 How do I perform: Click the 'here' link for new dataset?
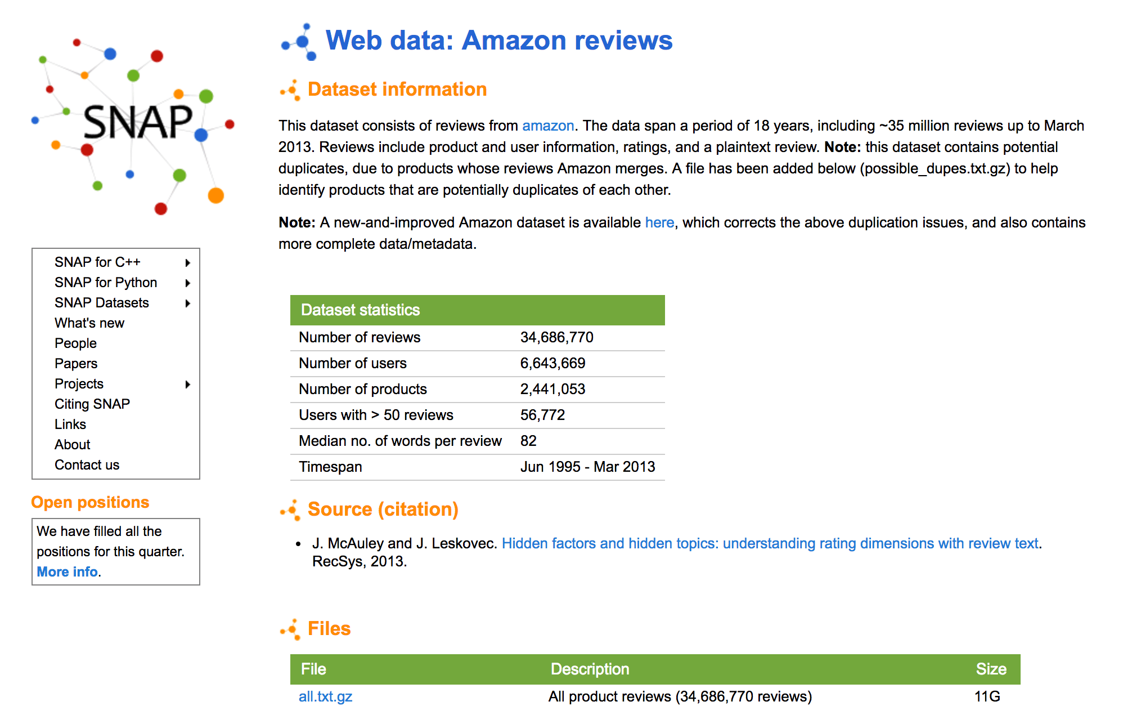[x=659, y=223]
